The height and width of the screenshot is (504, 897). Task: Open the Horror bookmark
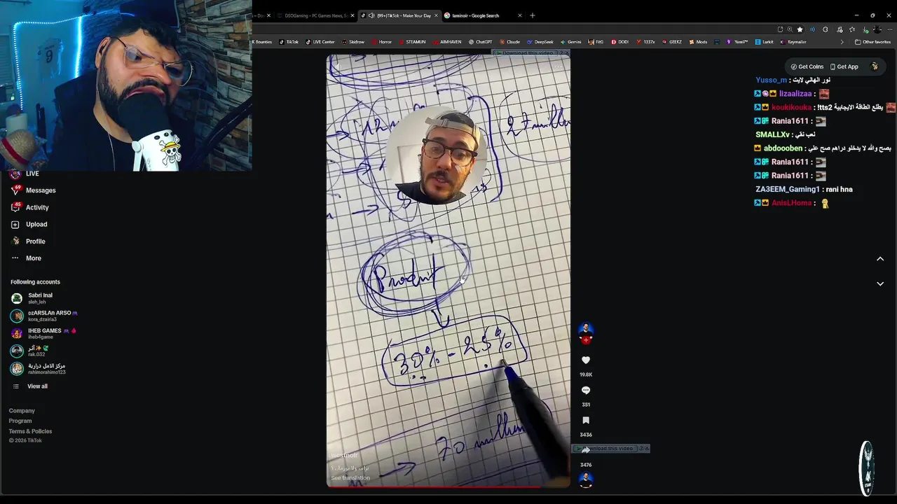point(381,42)
